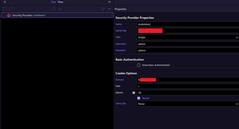
Task: Click the Username input field
Action: tap(188, 44)
